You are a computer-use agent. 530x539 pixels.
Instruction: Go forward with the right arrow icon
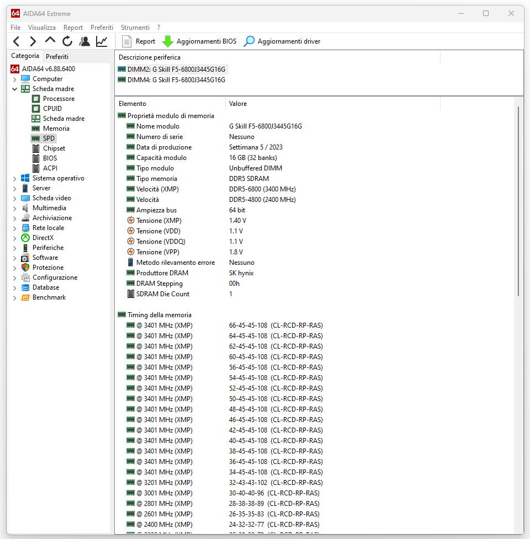coord(33,41)
